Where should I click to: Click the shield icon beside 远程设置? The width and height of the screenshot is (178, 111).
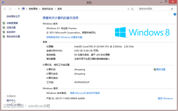4,28
